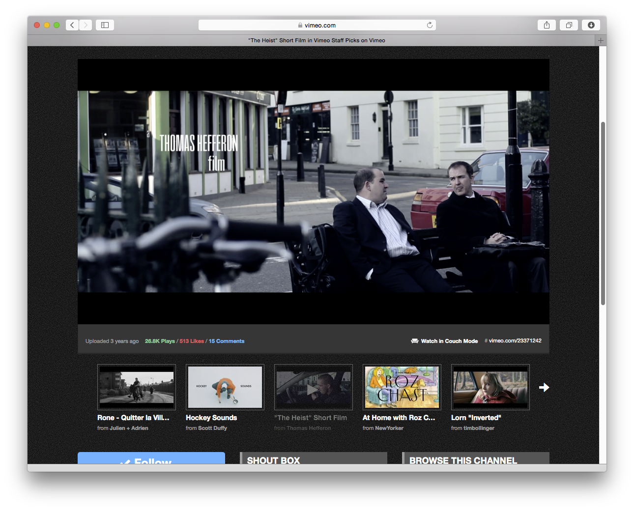Screen dimensions: 634x511
Task: Click the BROWSE THIS CHANNEL heading
Action: (463, 460)
